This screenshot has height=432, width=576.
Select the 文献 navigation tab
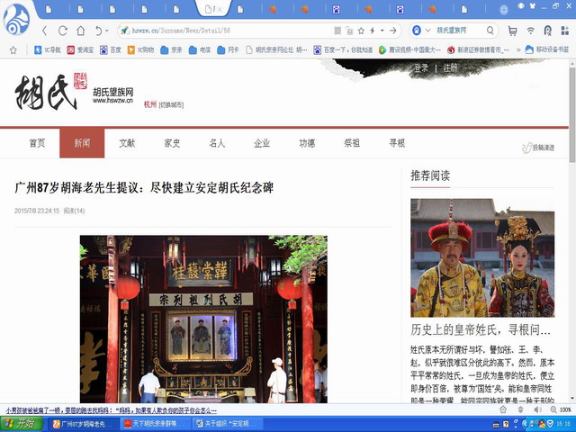(x=127, y=143)
